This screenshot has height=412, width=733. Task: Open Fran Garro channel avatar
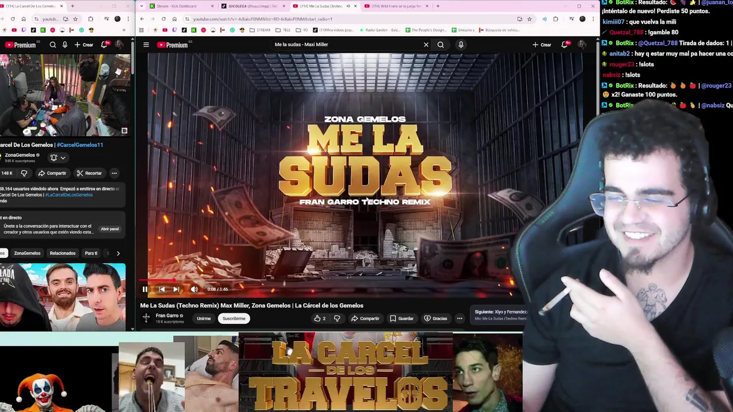click(146, 318)
